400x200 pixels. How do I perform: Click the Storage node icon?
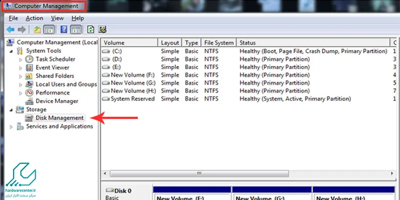click(x=20, y=109)
